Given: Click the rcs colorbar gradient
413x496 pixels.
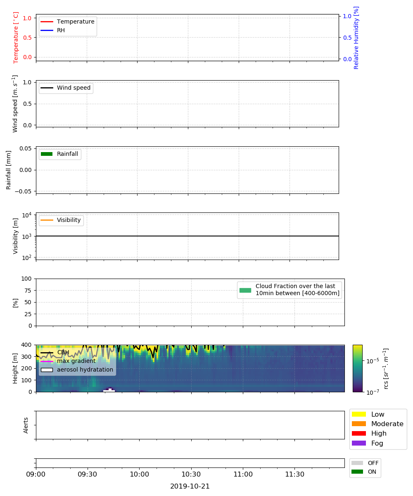Looking at the screenshot, I should tap(358, 368).
